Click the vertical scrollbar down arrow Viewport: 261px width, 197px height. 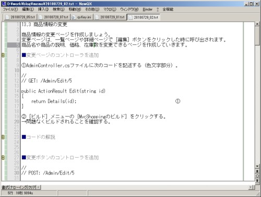coord(257,166)
